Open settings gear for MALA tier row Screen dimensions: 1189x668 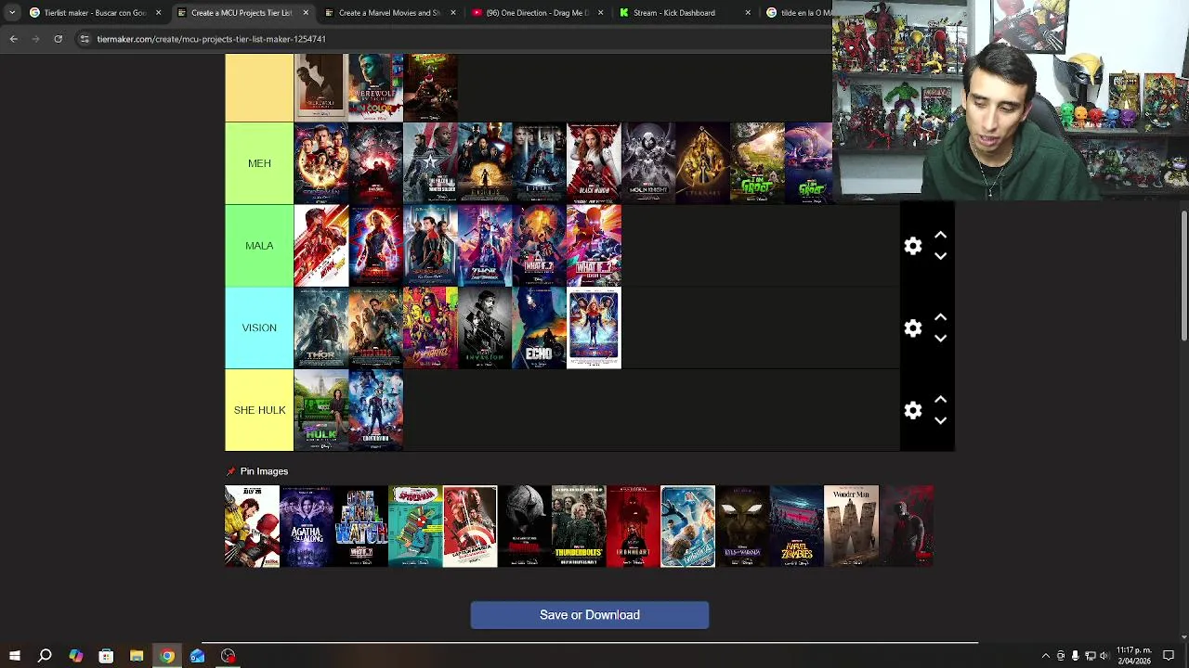(x=913, y=246)
